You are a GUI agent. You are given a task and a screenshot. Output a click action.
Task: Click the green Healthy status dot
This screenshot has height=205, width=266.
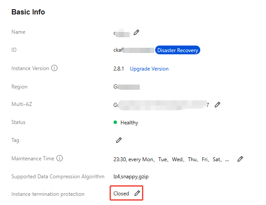[x=115, y=123]
